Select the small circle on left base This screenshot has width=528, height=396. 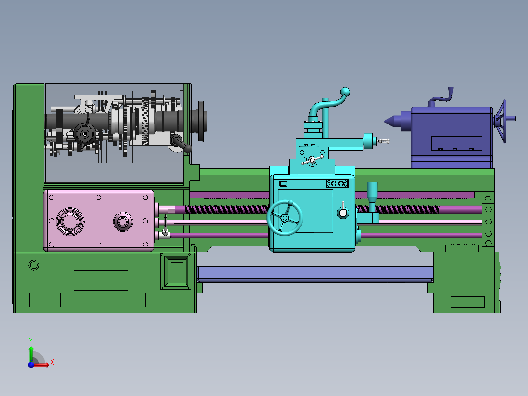(x=34, y=265)
